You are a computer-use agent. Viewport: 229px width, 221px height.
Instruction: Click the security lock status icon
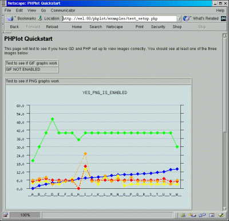pyautogui.click(x=6, y=215)
